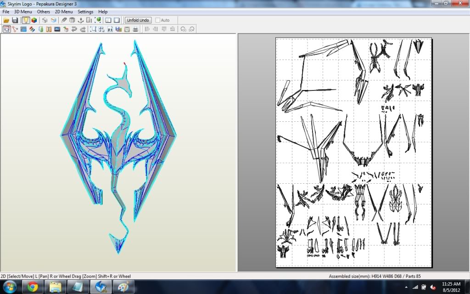
Task: Select the Input Image tool icon
Action: point(57,29)
